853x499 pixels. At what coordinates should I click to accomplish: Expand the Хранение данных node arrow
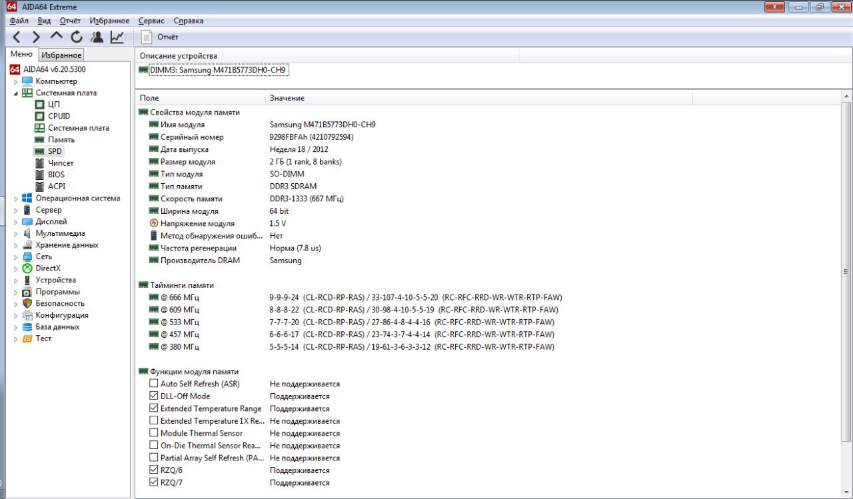point(16,245)
